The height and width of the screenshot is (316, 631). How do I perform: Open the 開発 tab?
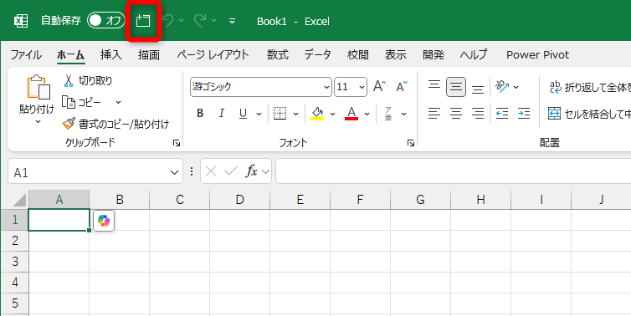(433, 54)
